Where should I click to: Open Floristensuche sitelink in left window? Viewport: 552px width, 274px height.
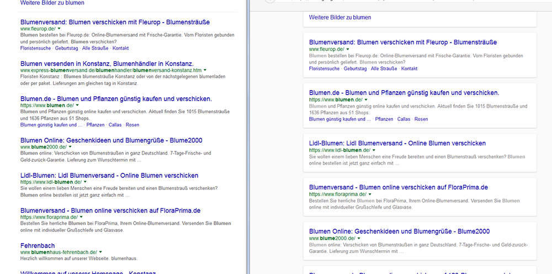[x=35, y=48]
